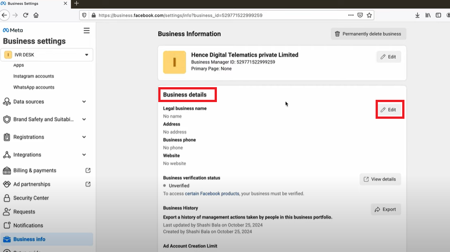This screenshot has width=450, height=252.
Task: Toggle the hamburger menu in Business settings
Action: pyautogui.click(x=87, y=30)
